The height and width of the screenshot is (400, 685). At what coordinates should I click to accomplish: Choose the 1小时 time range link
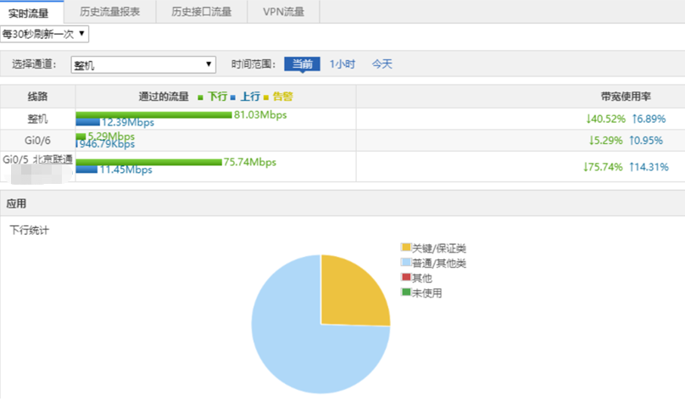(342, 64)
